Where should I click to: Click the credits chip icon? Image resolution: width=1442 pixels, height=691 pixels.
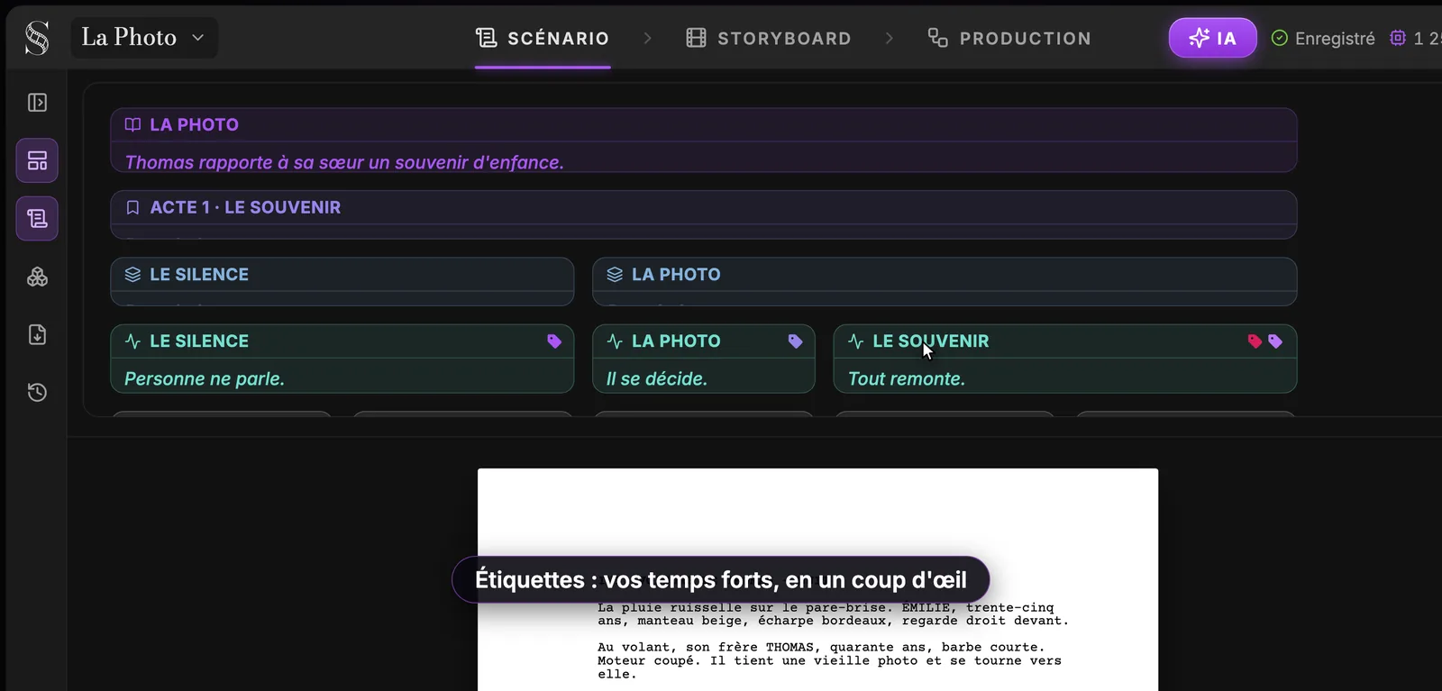pos(1398,38)
